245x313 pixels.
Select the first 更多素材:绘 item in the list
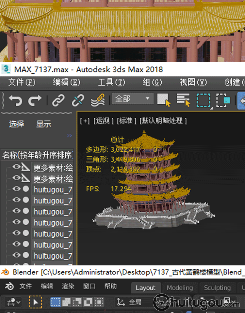click(x=53, y=168)
